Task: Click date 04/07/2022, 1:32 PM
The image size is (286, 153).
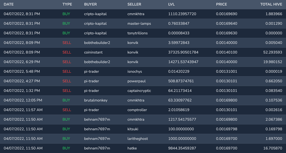Action: click(x=22, y=91)
